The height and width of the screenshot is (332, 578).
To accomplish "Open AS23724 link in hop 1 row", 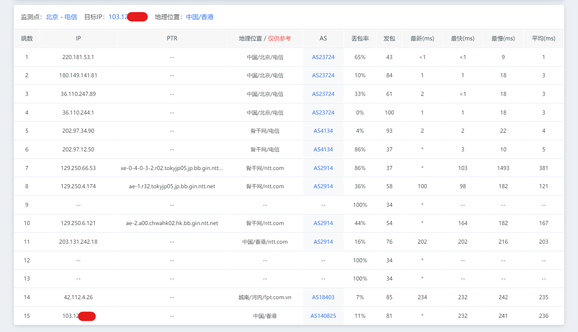I will pyautogui.click(x=323, y=57).
